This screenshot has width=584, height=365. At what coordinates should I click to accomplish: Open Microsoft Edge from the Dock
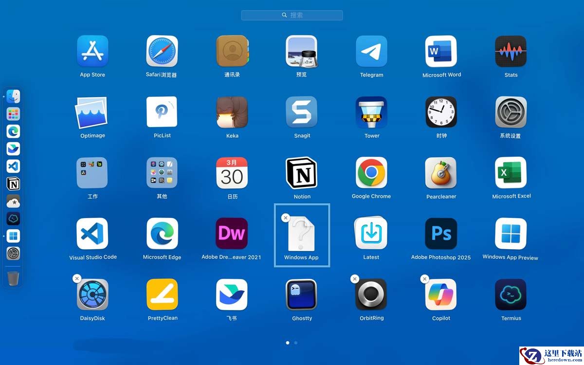click(13, 131)
